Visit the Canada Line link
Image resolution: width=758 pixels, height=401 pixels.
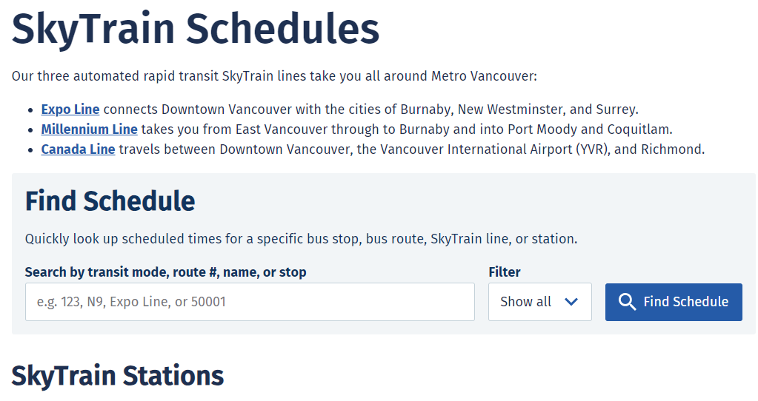(x=78, y=149)
